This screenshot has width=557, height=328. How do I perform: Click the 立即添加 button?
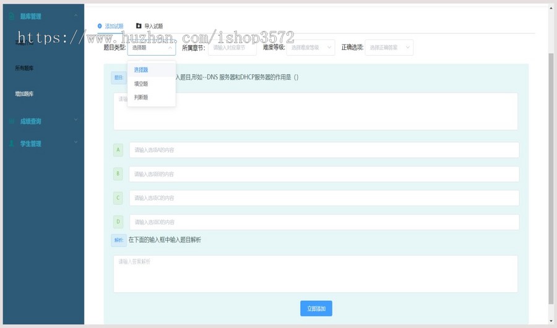316,308
